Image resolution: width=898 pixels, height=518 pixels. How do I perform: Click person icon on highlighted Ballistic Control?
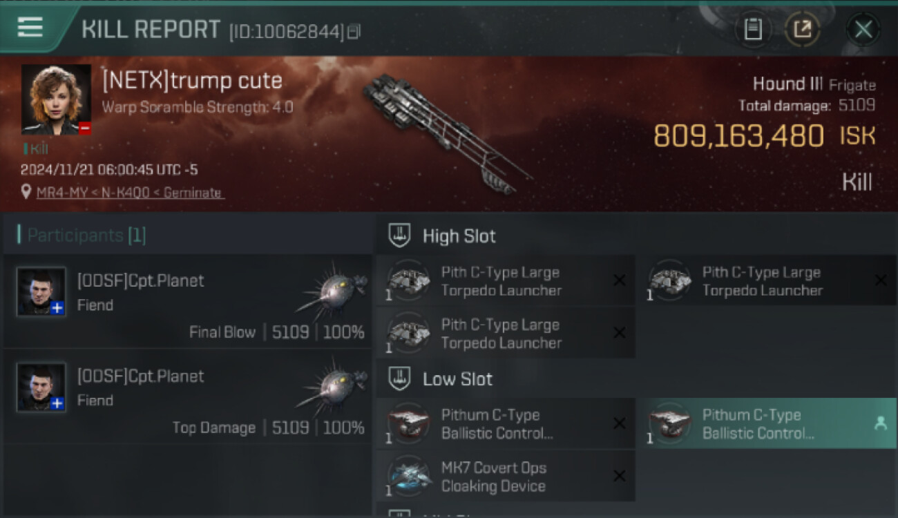click(881, 423)
